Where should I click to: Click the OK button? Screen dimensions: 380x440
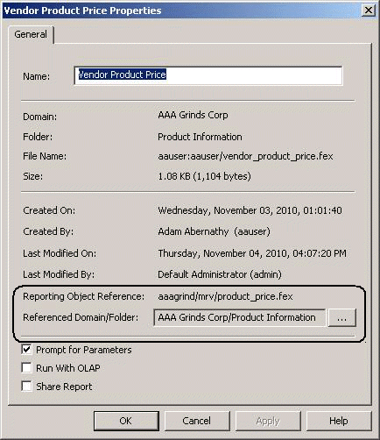[126, 421]
